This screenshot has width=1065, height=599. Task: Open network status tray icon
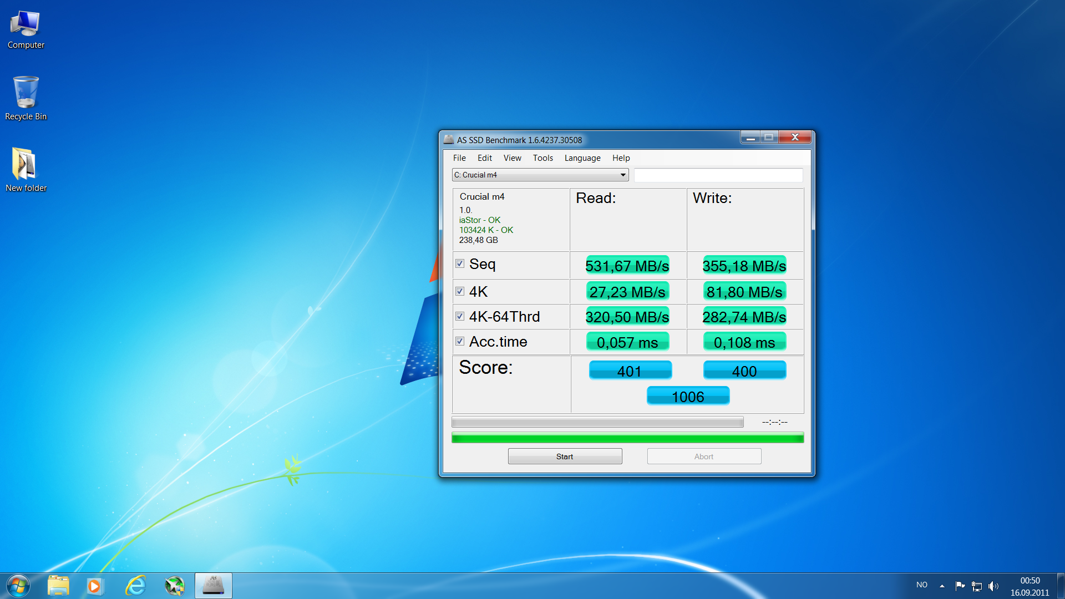(x=977, y=586)
